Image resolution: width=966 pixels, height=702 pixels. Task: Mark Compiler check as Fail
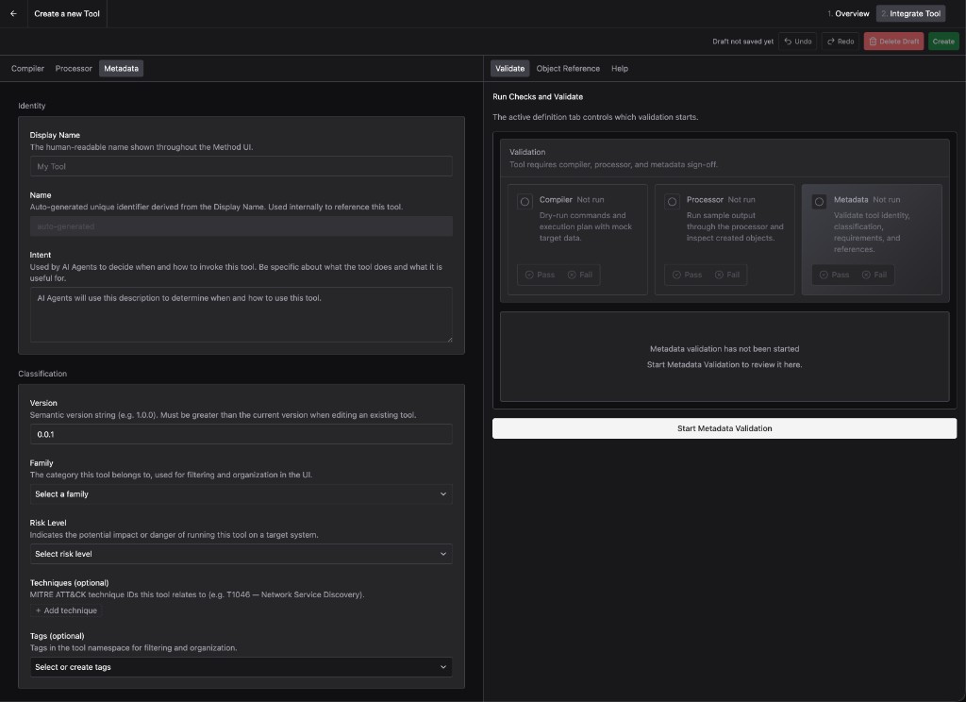[580, 275]
